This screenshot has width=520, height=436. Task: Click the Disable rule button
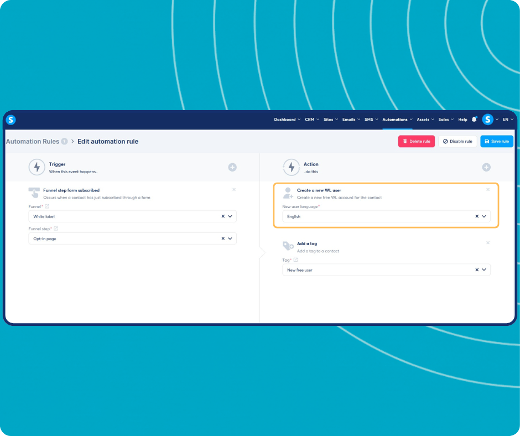click(457, 141)
